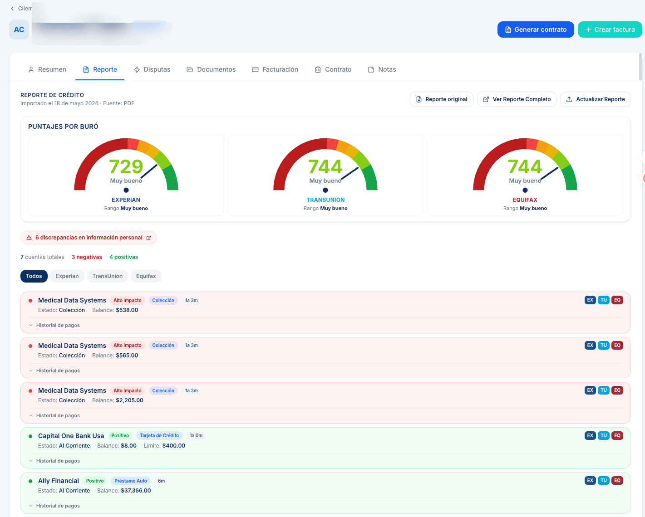
Task: Click TU badge on $565.00 Medical Data Systems
Action: pyautogui.click(x=604, y=345)
